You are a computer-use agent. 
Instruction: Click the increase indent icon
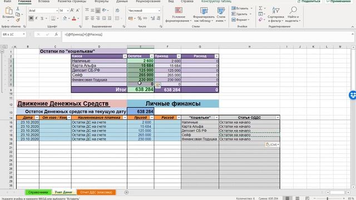[110, 18]
